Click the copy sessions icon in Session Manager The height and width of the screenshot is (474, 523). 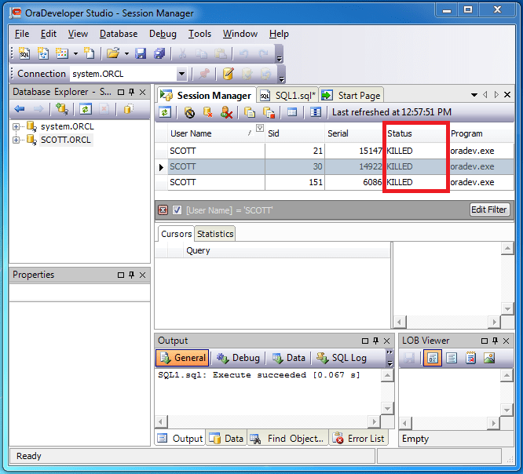click(x=250, y=112)
